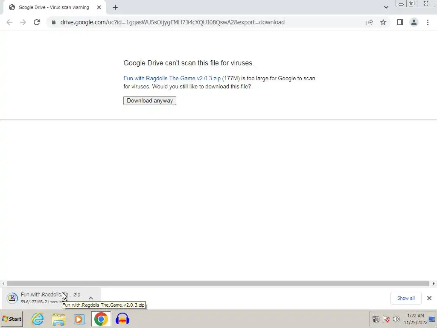This screenshot has height=328, width=437.
Task: View site information via the lock icon
Action: 53,22
